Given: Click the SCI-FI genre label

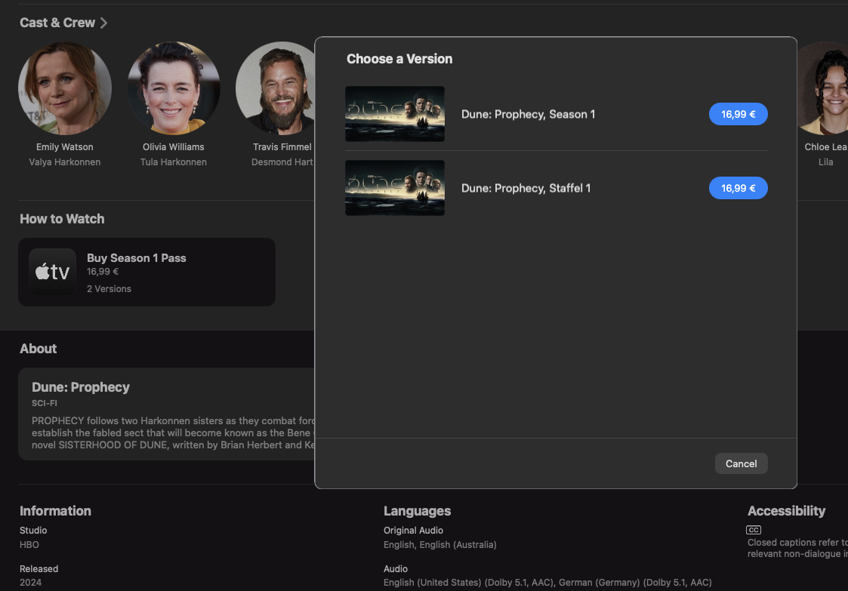Looking at the screenshot, I should pos(45,403).
